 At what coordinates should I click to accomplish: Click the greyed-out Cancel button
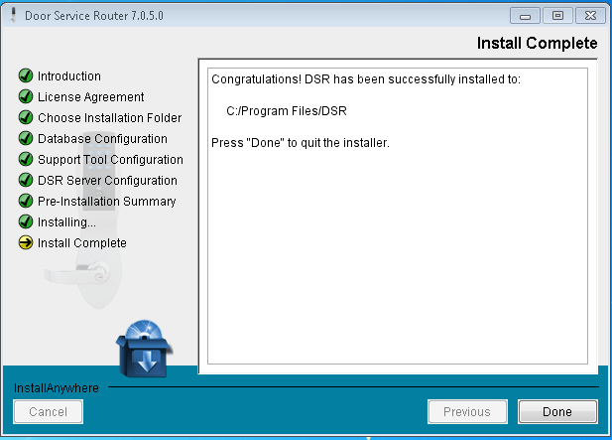[48, 411]
